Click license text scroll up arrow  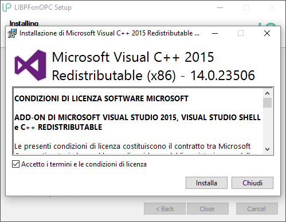[x=267, y=93]
